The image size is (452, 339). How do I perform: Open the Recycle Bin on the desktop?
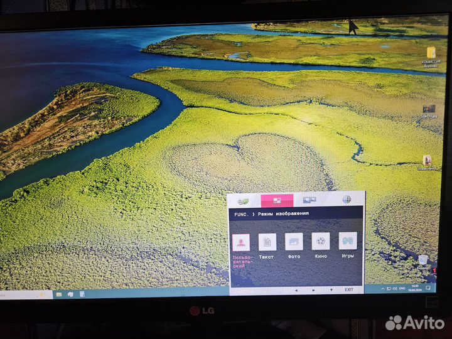424,261
